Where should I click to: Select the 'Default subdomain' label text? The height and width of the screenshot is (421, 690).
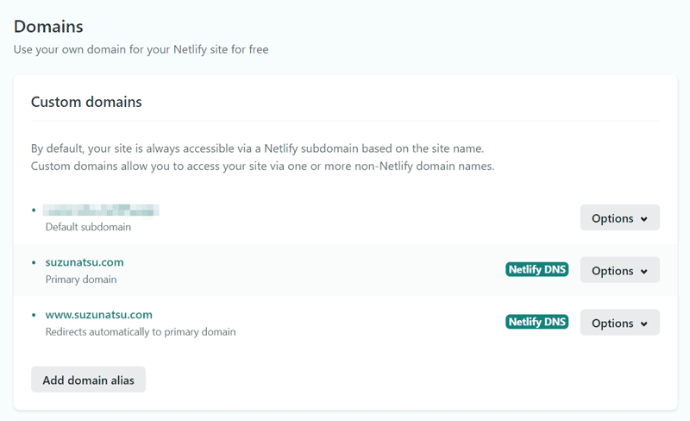click(88, 227)
